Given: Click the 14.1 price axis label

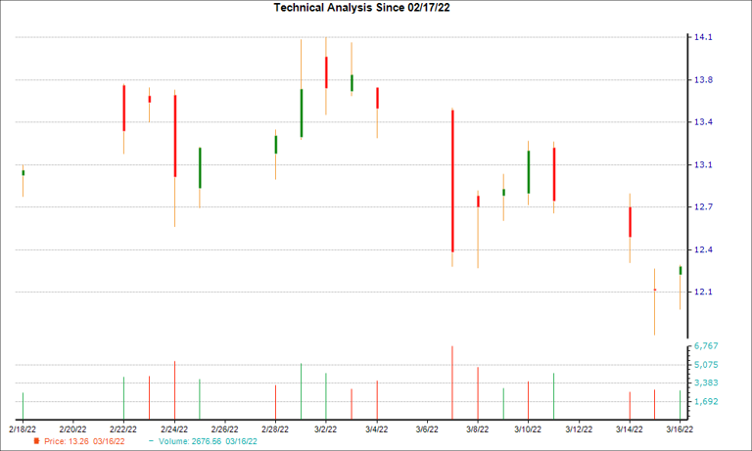Looking at the screenshot, I should point(703,37).
